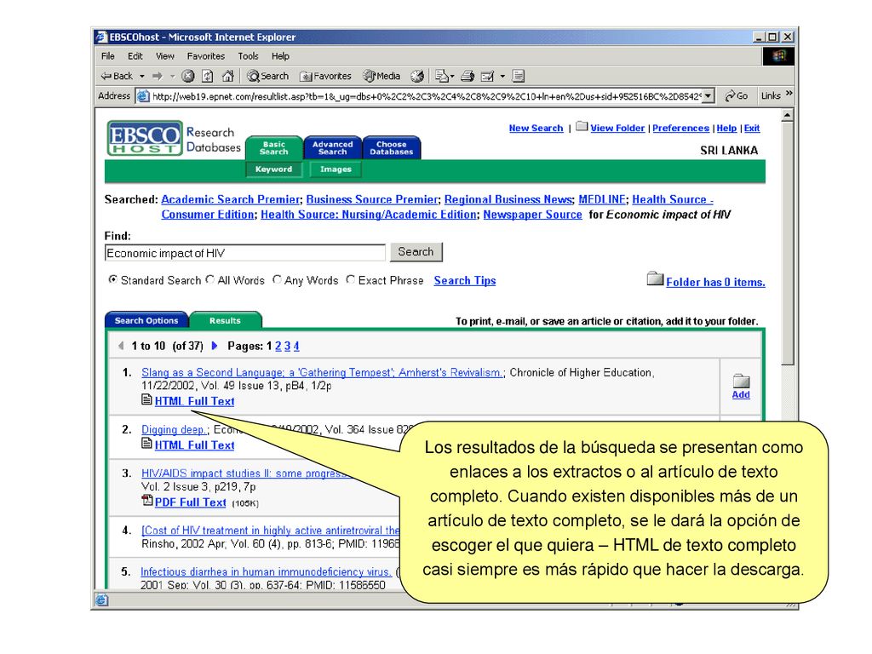
Task: Click the PDF icon for HIV/AIDS impact studies
Action: tap(147, 501)
